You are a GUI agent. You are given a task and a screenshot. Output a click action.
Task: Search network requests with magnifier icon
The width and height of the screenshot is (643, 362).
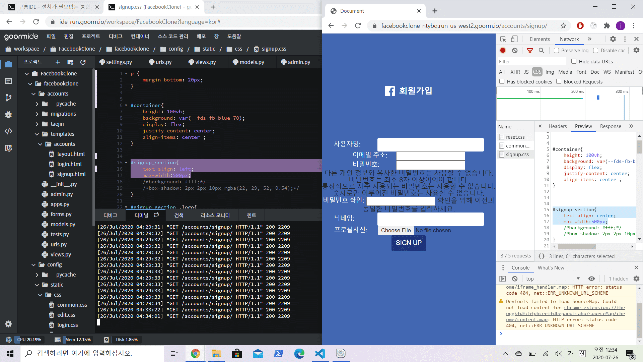click(x=542, y=50)
